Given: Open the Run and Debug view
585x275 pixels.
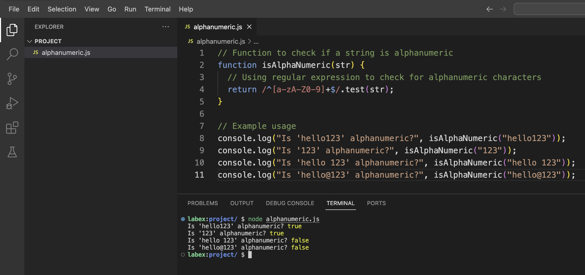Looking at the screenshot, I should pyautogui.click(x=12, y=103).
